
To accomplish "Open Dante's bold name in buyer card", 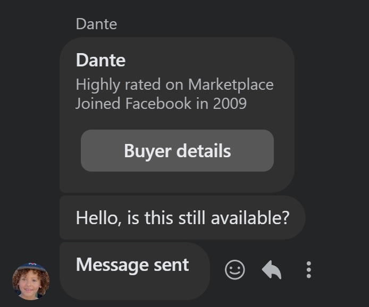I will (100, 59).
